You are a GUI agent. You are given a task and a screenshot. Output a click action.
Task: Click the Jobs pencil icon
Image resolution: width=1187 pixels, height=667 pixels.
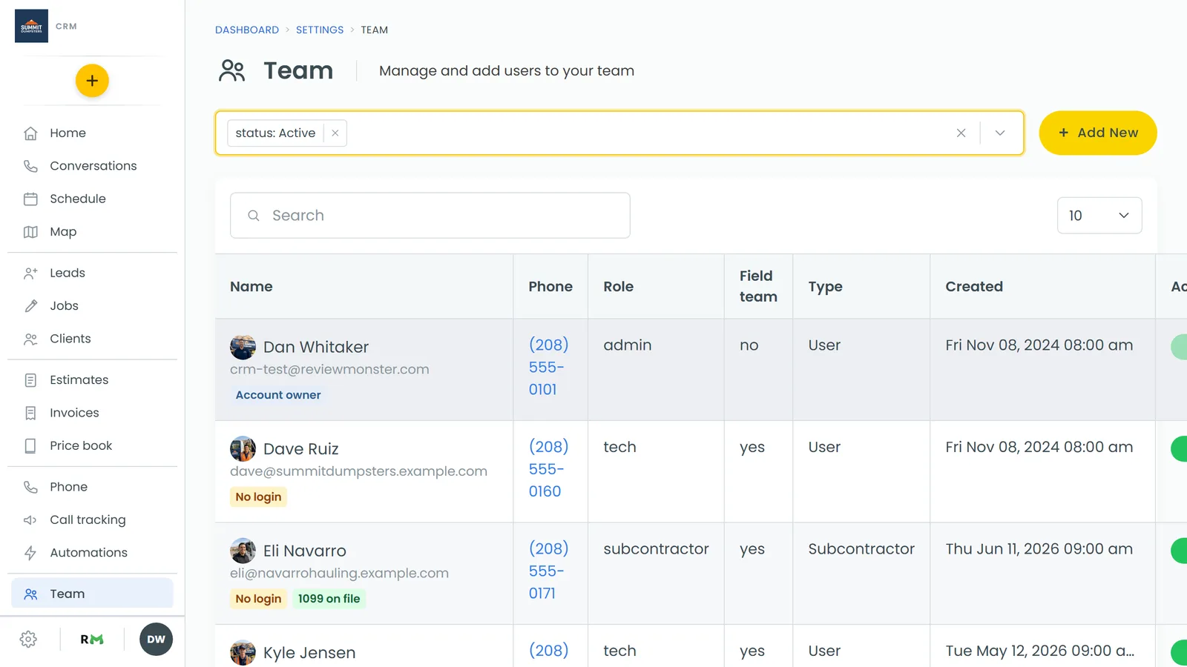click(x=30, y=306)
